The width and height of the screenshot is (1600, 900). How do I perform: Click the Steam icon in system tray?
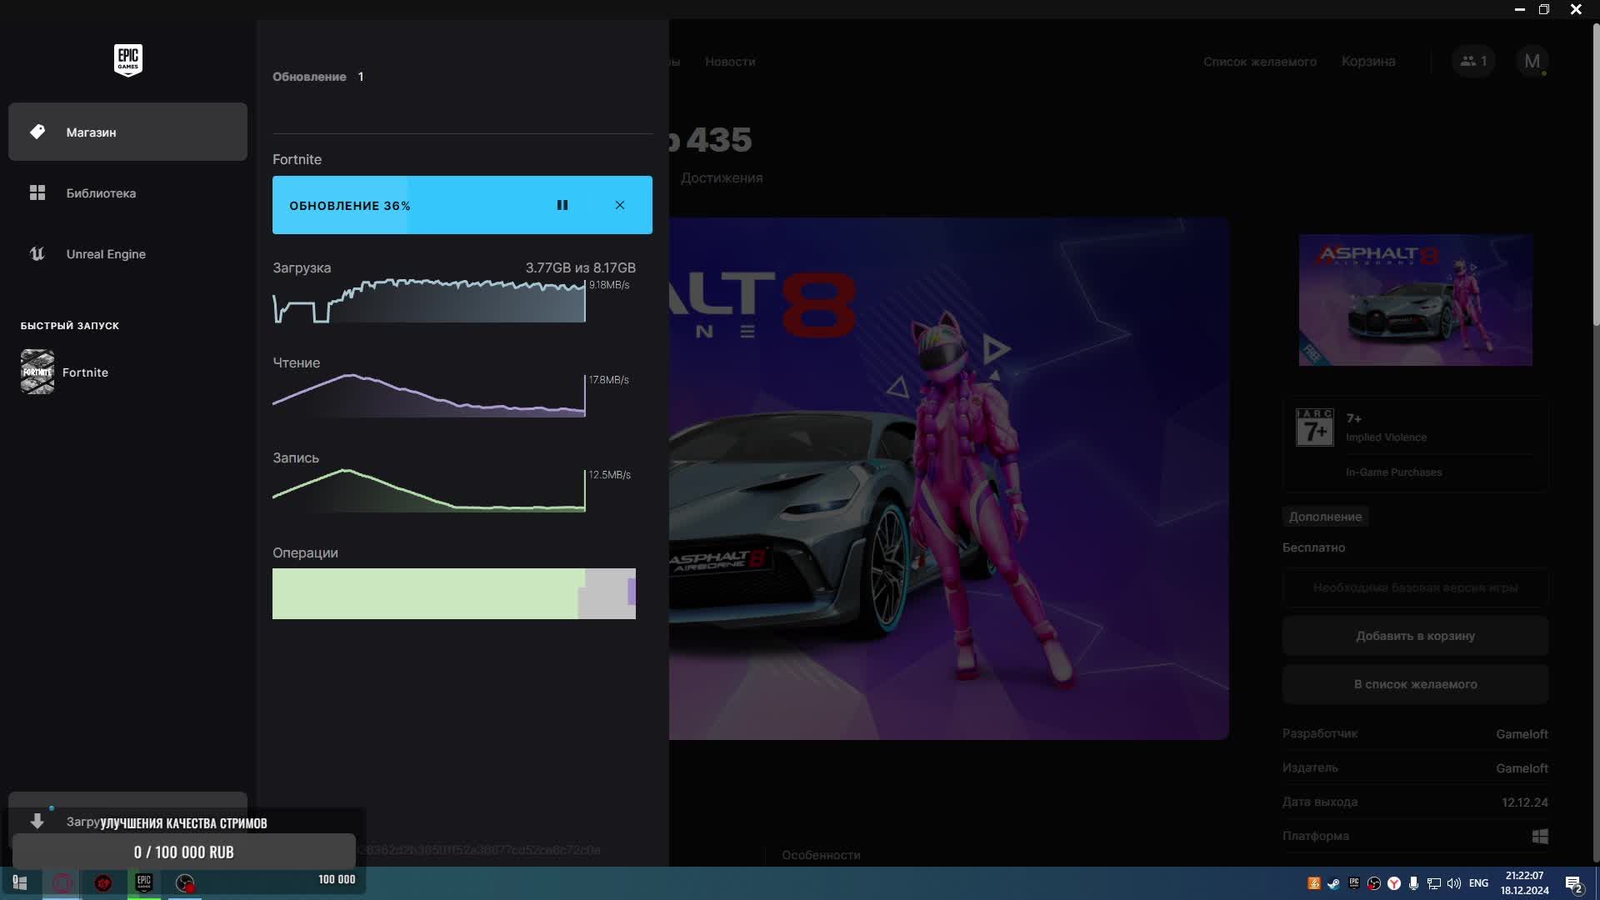click(x=1333, y=883)
